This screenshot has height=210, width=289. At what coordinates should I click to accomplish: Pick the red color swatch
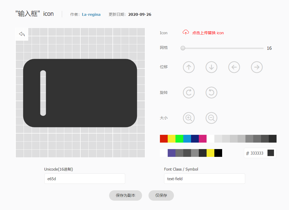click(x=164, y=139)
